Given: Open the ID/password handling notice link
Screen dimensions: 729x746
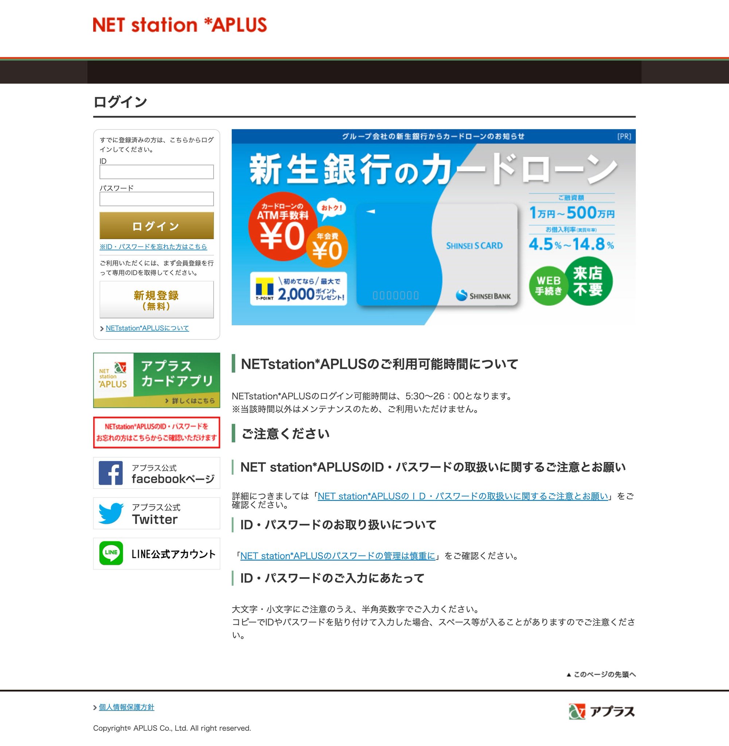Looking at the screenshot, I should [x=463, y=496].
